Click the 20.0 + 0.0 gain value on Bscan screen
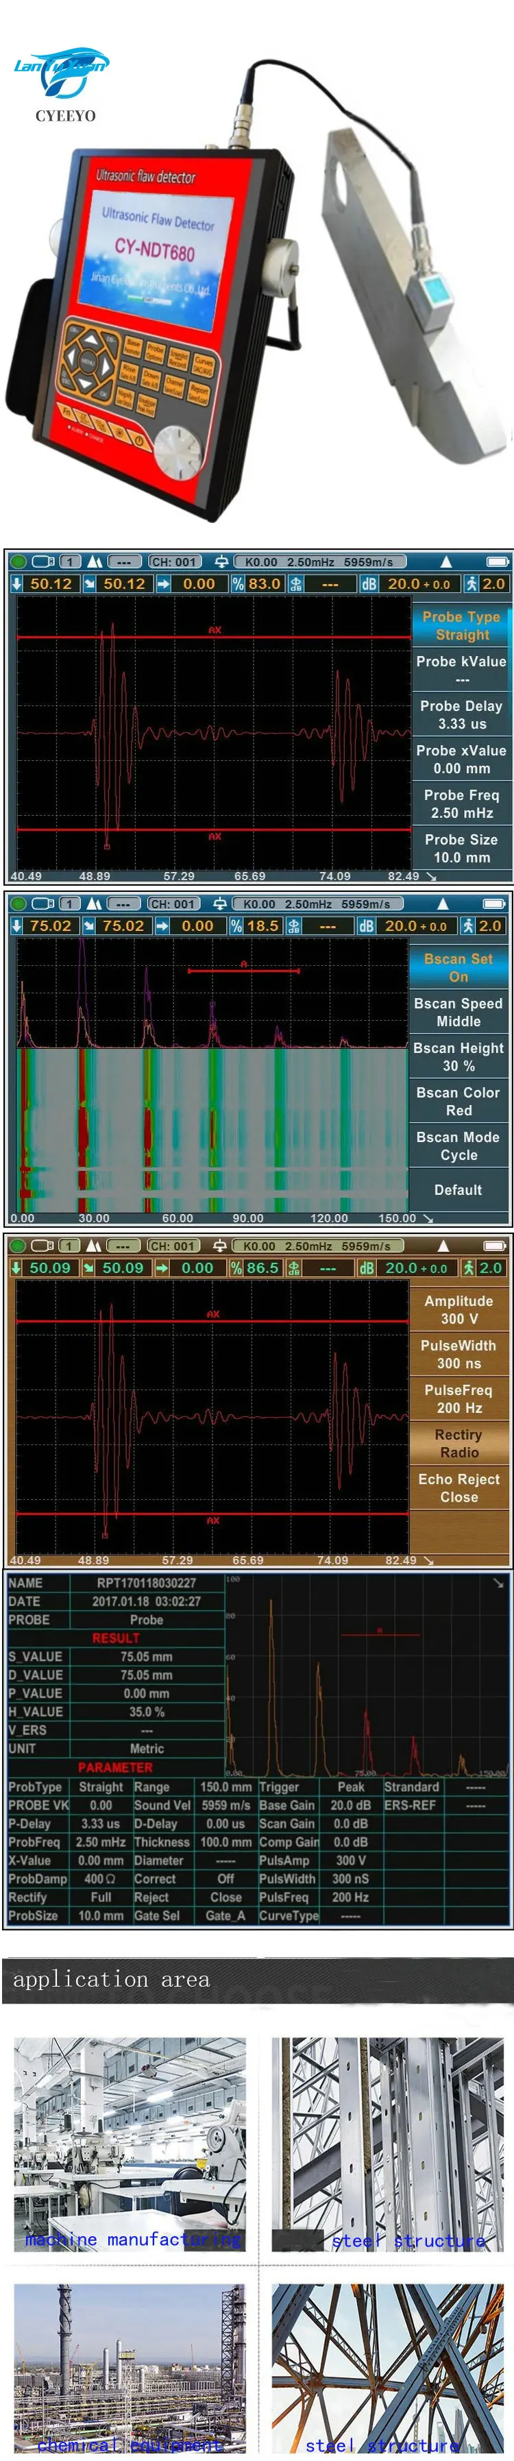This screenshot has width=514, height=2461. click(x=415, y=925)
